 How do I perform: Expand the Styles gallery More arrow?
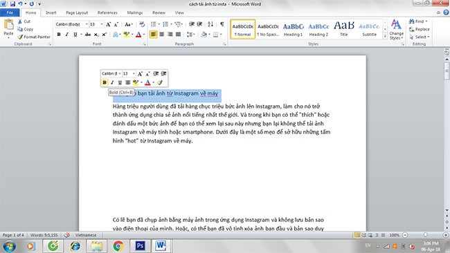click(385, 37)
